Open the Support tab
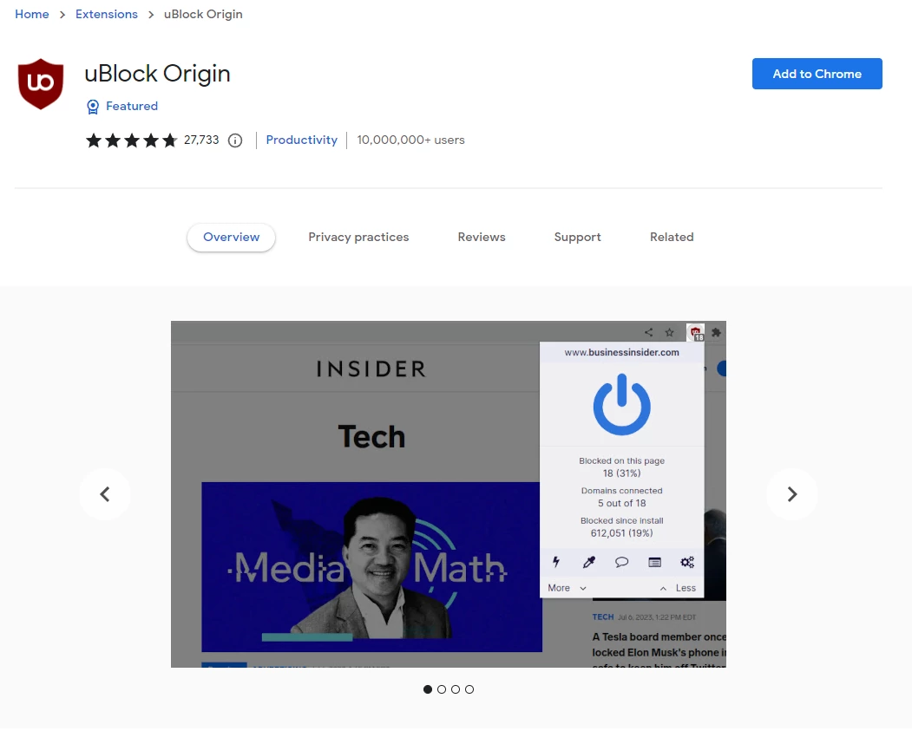The height and width of the screenshot is (731, 912). 578,237
